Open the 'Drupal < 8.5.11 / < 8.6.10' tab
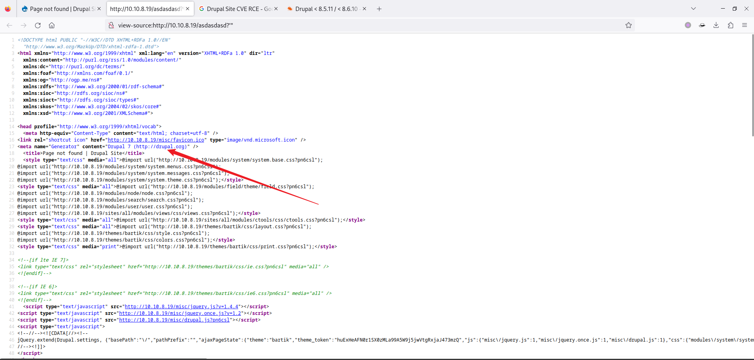This screenshot has height=360, width=754. [x=327, y=9]
